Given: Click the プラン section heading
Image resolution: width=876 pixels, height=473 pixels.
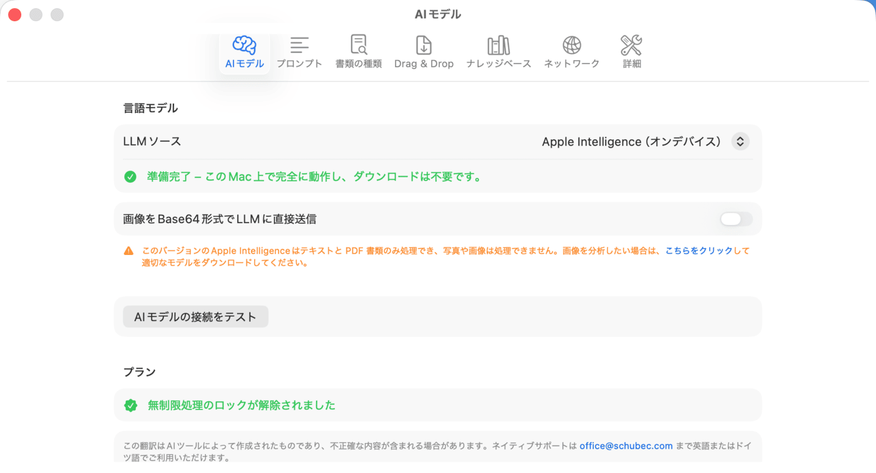Looking at the screenshot, I should [x=140, y=372].
